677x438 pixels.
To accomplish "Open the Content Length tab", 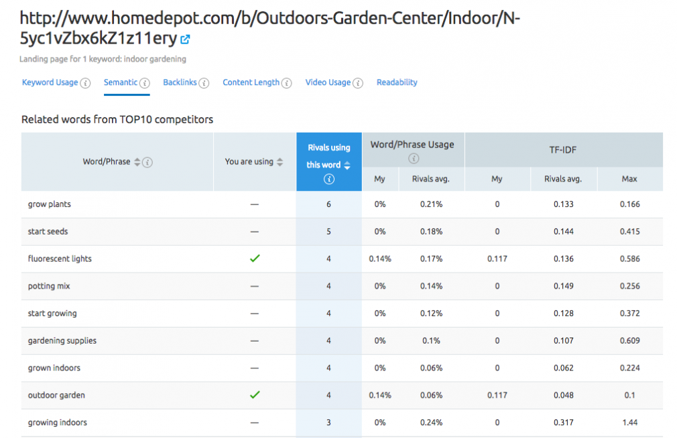I will pyautogui.click(x=251, y=82).
